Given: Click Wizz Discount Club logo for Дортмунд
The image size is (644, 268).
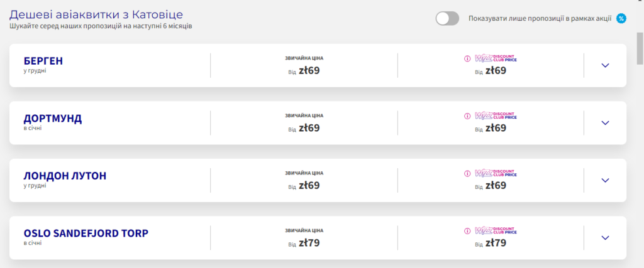Looking at the screenshot, I should [496, 116].
